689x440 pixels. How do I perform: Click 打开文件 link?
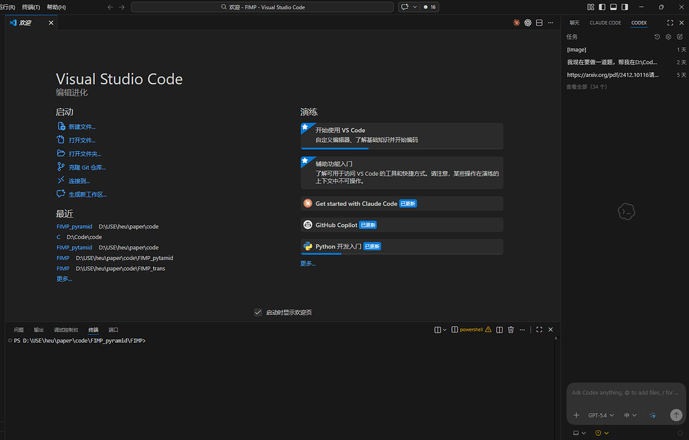[81, 140]
